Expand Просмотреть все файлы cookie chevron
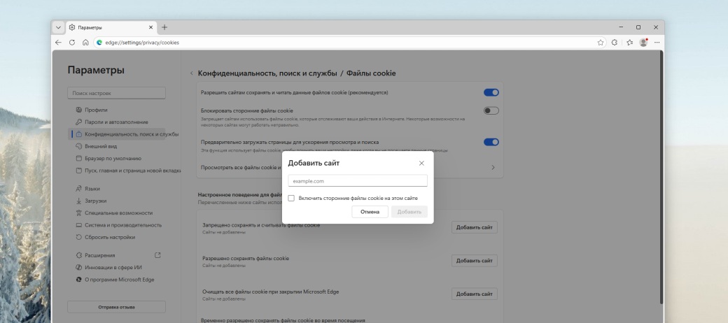Screen dimensions: 728x323 tap(493, 168)
